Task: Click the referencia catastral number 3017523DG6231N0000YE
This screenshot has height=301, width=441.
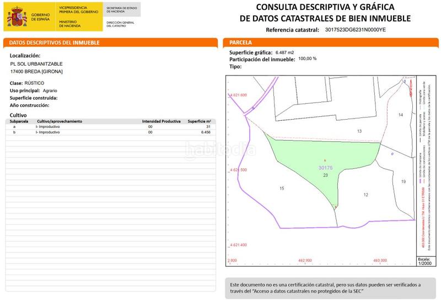Action: pyautogui.click(x=356, y=30)
